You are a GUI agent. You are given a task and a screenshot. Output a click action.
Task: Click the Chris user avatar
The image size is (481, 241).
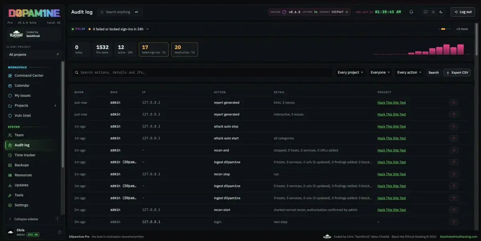coord(10,232)
